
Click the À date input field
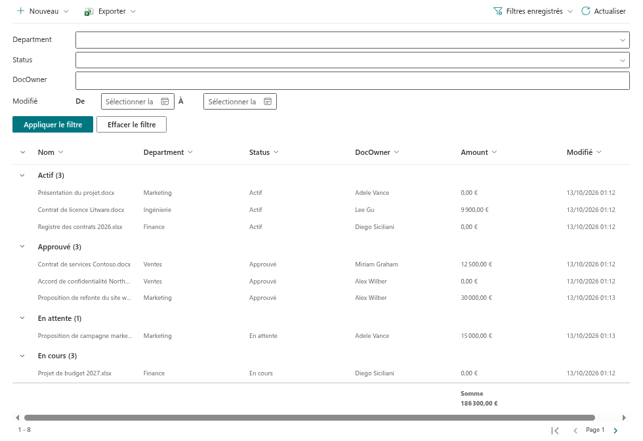pos(240,101)
